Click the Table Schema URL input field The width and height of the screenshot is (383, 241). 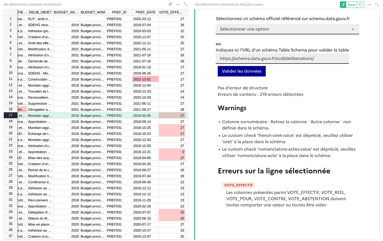point(282,58)
